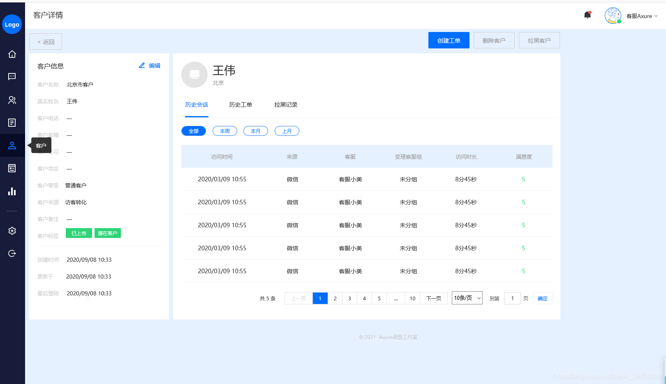Select the 本月 filter pill
The height and width of the screenshot is (384, 666).
pyautogui.click(x=256, y=131)
